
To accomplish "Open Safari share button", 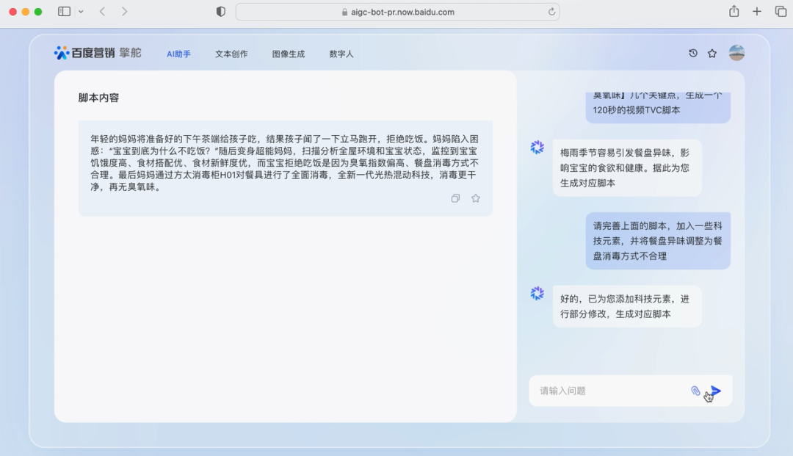I will coord(734,12).
